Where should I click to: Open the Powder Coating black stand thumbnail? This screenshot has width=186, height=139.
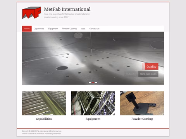click(142, 103)
